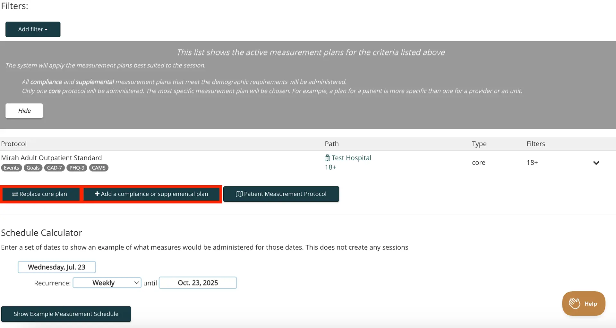
Task: Open the Add filter dropdown
Action: (x=33, y=29)
